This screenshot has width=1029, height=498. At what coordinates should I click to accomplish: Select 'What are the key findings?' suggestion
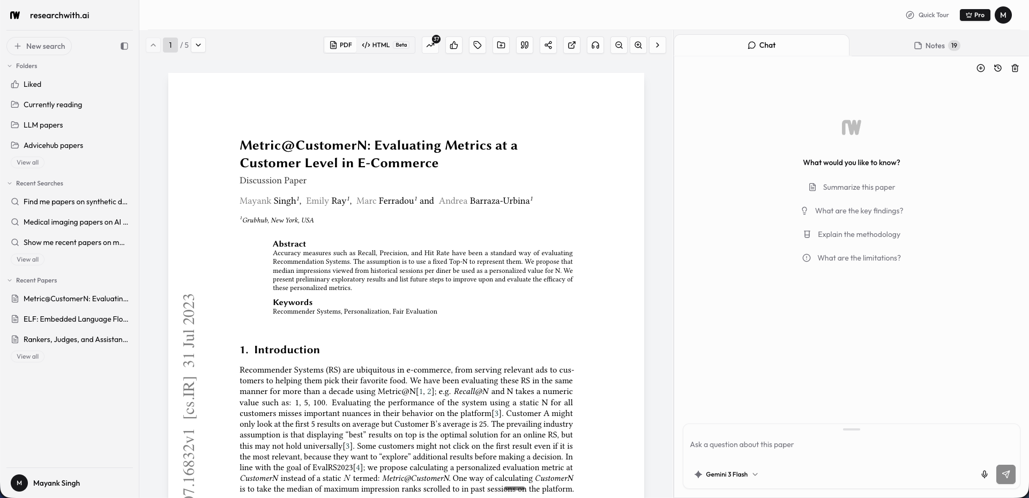852,211
